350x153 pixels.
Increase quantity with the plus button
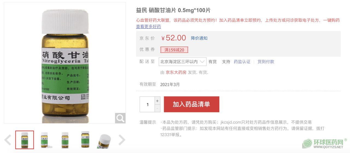coord(157,100)
